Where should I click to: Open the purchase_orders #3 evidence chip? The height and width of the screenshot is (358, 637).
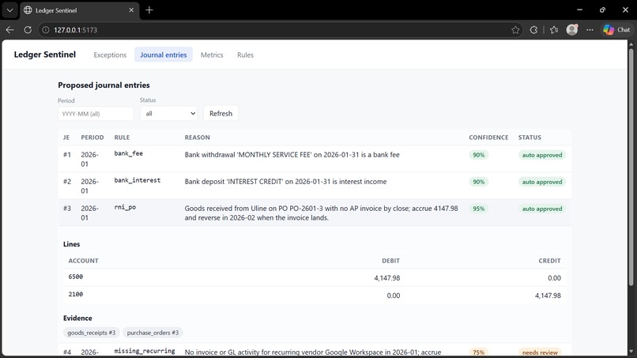[x=153, y=333]
